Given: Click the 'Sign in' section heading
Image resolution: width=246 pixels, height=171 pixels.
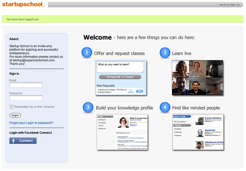Looking at the screenshot, I should (x=14, y=74).
